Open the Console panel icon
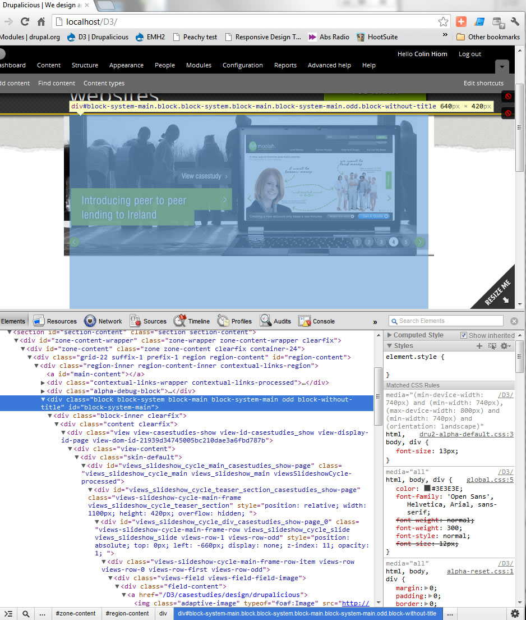This screenshot has height=620, width=526. (304, 321)
